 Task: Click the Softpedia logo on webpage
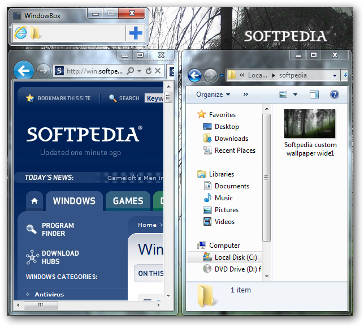click(84, 134)
